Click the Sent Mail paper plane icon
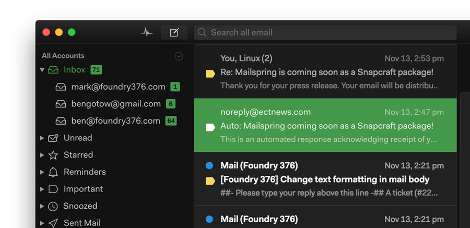Viewport: 470px width, 228px height. tap(53, 223)
